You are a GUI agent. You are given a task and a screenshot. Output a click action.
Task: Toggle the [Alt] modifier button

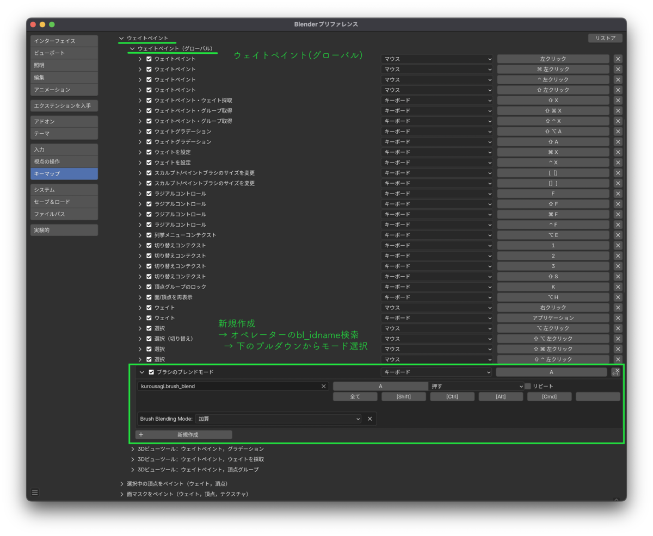point(501,397)
